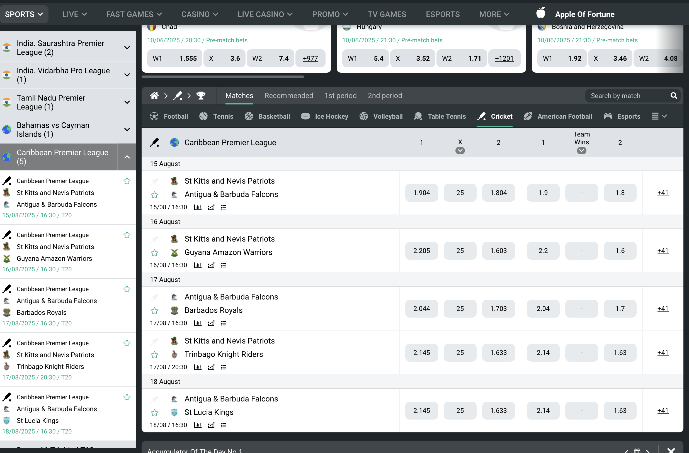Star sidebar Patriots vs Falcons match
This screenshot has height=453, width=689.
click(x=127, y=181)
